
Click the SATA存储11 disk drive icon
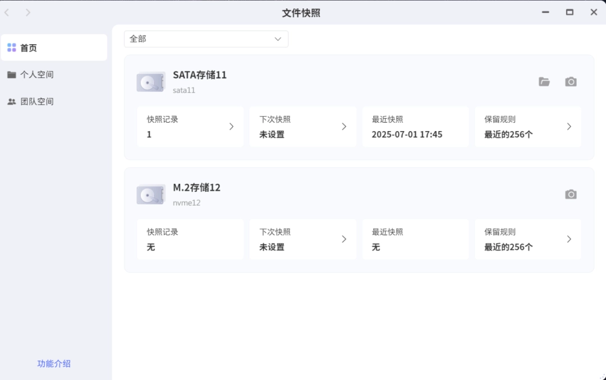coord(150,82)
